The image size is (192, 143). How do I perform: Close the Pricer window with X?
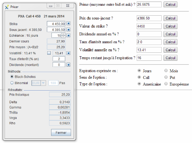pos(68,6)
